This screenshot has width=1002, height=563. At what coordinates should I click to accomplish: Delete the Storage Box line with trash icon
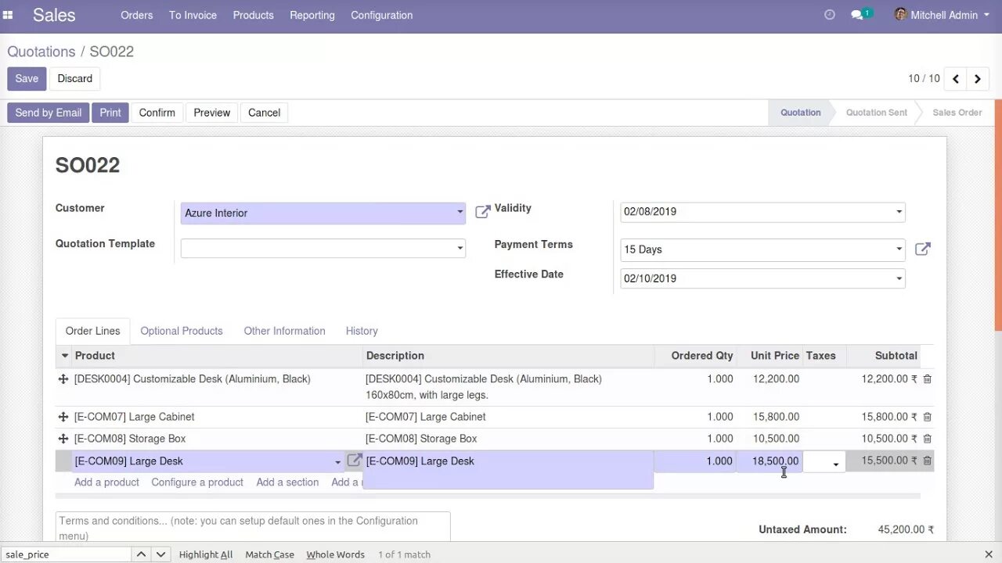pyautogui.click(x=927, y=439)
